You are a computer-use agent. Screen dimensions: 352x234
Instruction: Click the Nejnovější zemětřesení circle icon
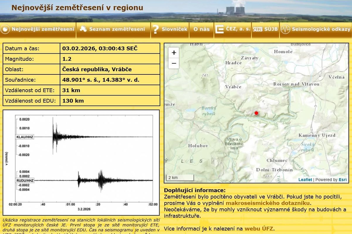click(x=5, y=29)
